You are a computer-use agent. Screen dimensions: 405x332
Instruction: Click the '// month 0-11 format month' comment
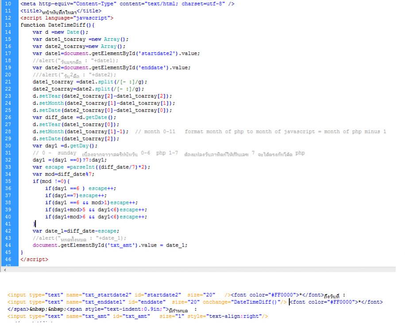(x=260, y=132)
